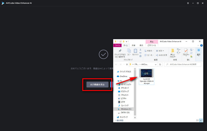The width and height of the screenshot is (207, 131).
Task: Switch to the ホーム ribbon tab
Action: tap(126, 45)
